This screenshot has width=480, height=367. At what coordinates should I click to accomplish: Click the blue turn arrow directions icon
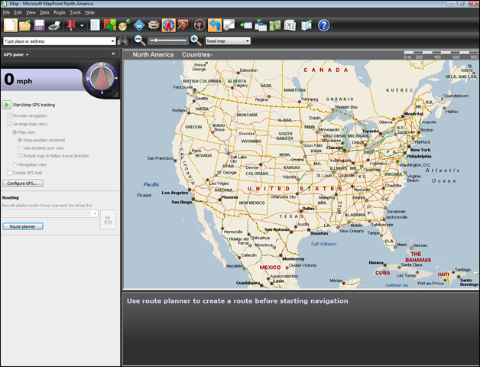click(214, 25)
